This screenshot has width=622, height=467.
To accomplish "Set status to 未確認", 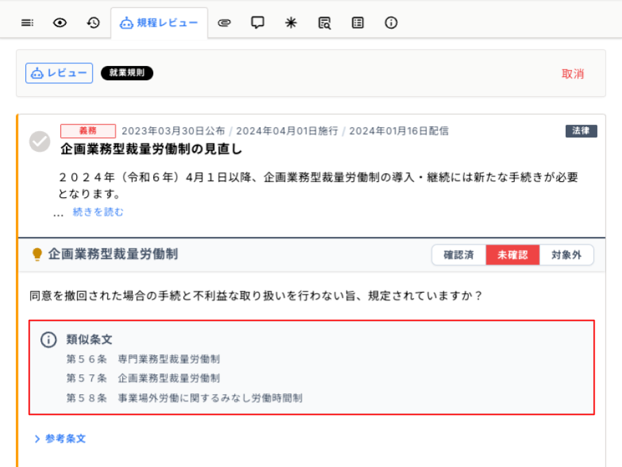I will [x=513, y=255].
